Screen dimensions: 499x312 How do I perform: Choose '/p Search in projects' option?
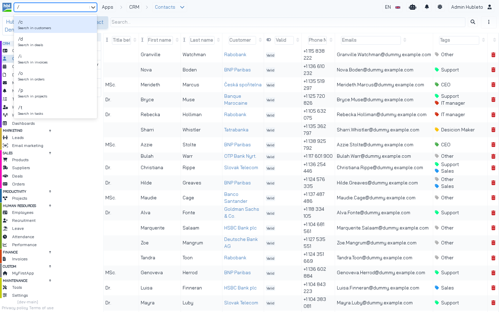point(55,93)
